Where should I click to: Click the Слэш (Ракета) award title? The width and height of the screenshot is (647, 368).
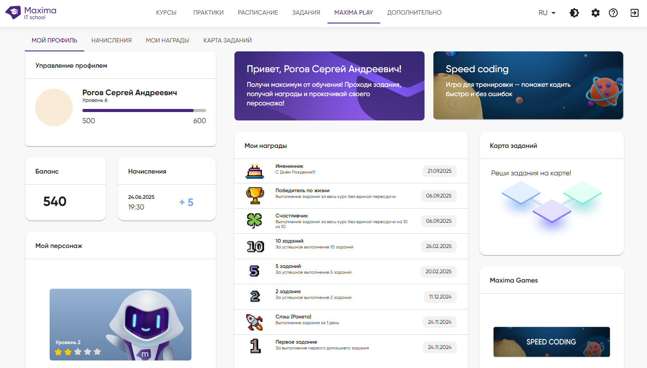pos(293,317)
